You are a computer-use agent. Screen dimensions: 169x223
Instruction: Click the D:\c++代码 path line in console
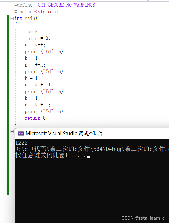point(92,149)
